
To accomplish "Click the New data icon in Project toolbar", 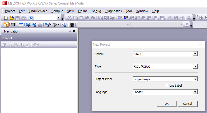I will (4, 45).
